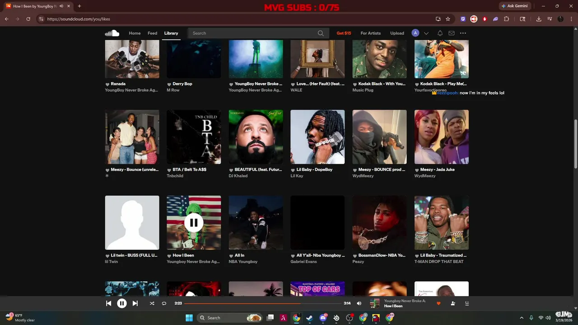This screenshot has height=325, width=578.
Task: Skip to the next track
Action: [x=135, y=303]
